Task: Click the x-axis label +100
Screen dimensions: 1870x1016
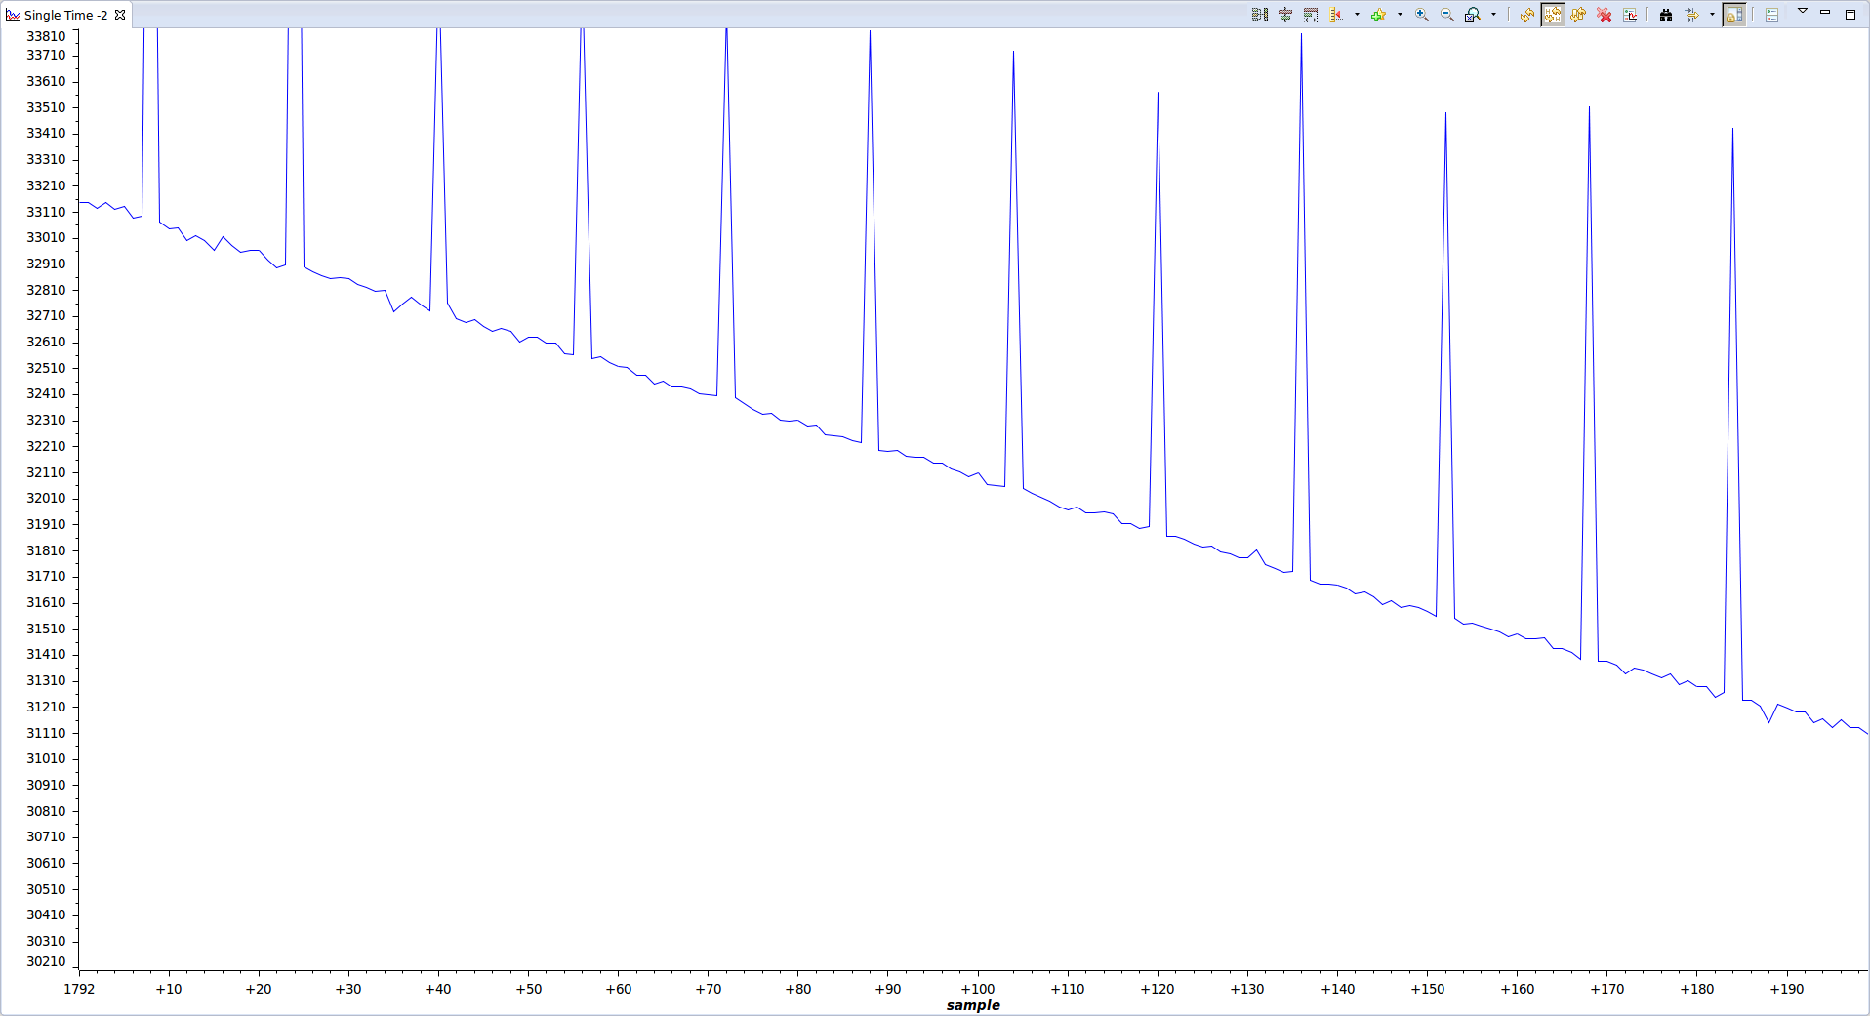Action: click(x=978, y=989)
